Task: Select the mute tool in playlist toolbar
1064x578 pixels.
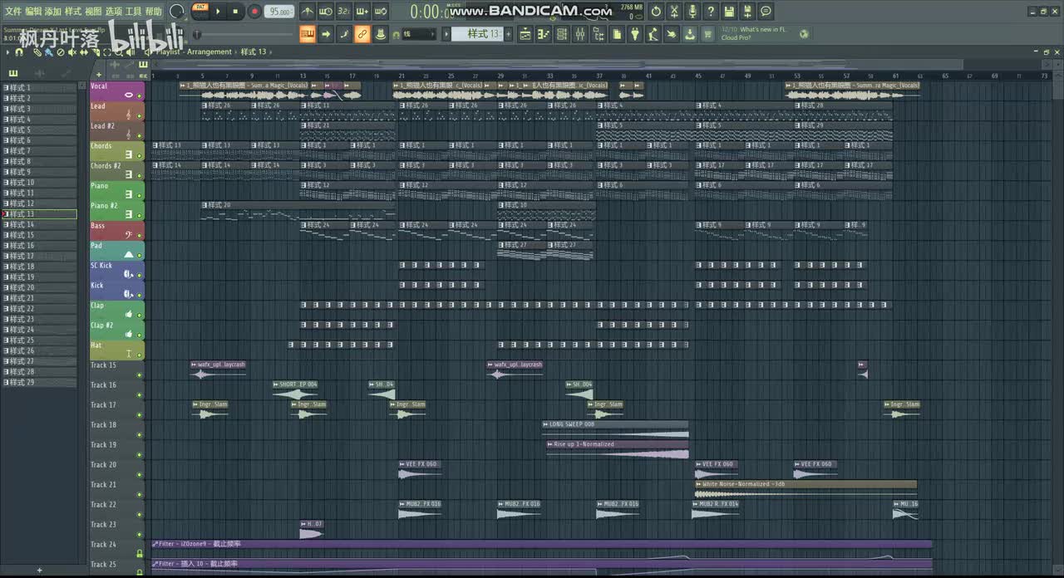Action: click(72, 52)
